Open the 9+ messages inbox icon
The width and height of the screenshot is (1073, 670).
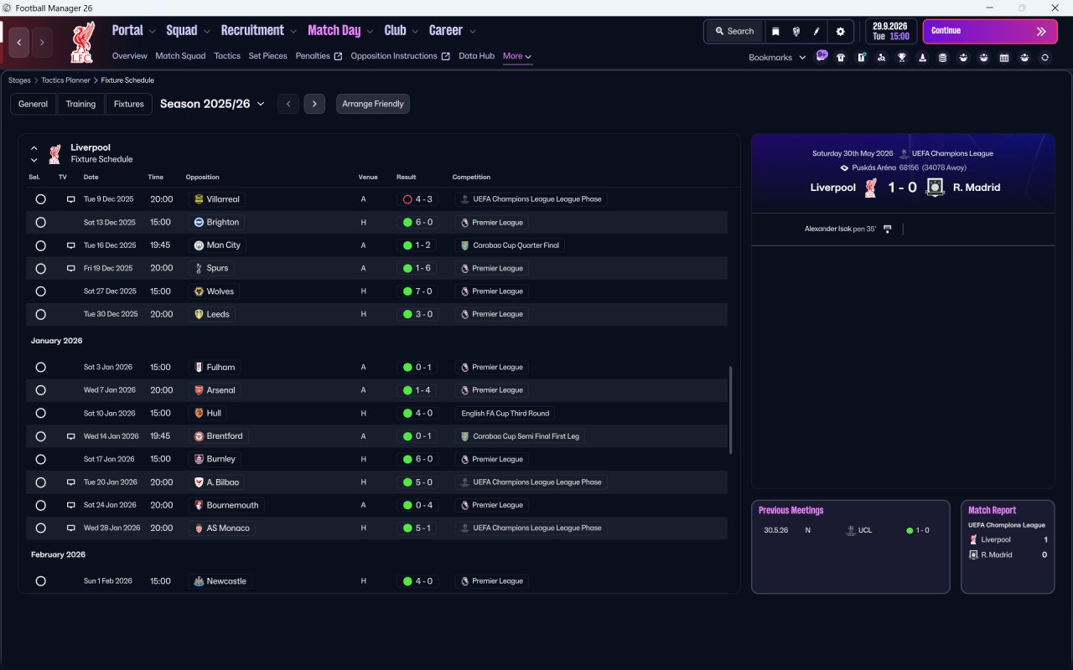(822, 56)
